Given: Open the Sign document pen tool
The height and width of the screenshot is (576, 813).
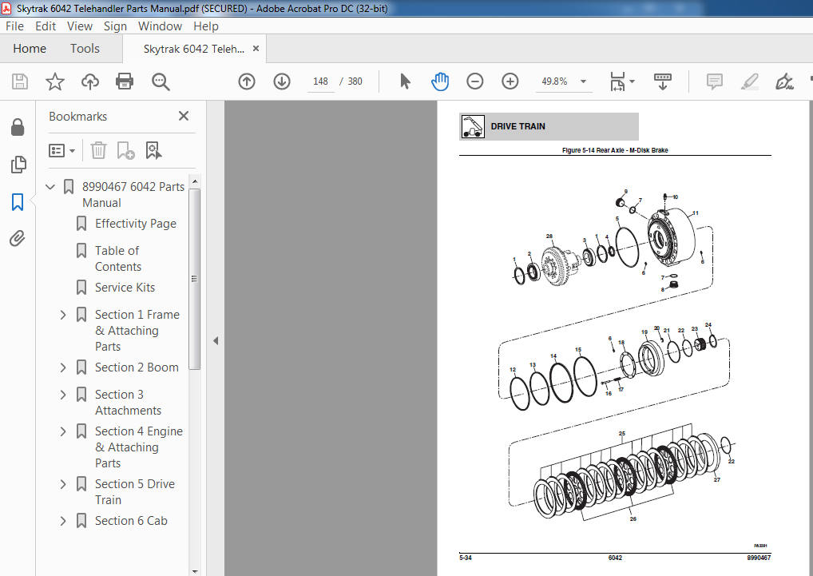Looking at the screenshot, I should (784, 81).
